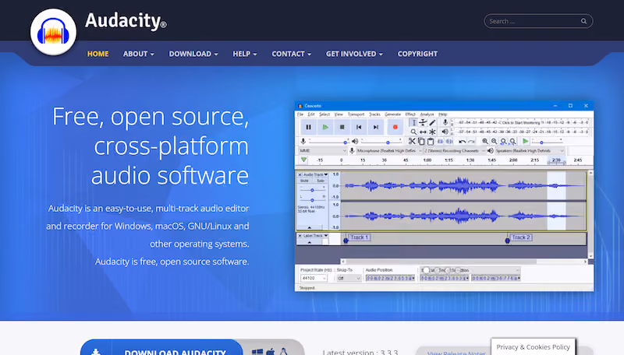
Task: Click the Skip to End button
Action: click(376, 127)
